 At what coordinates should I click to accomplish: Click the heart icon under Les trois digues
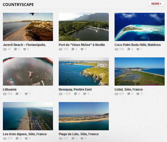coord(26,139)
